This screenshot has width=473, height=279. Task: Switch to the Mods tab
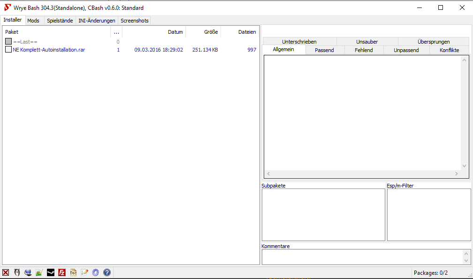(33, 21)
